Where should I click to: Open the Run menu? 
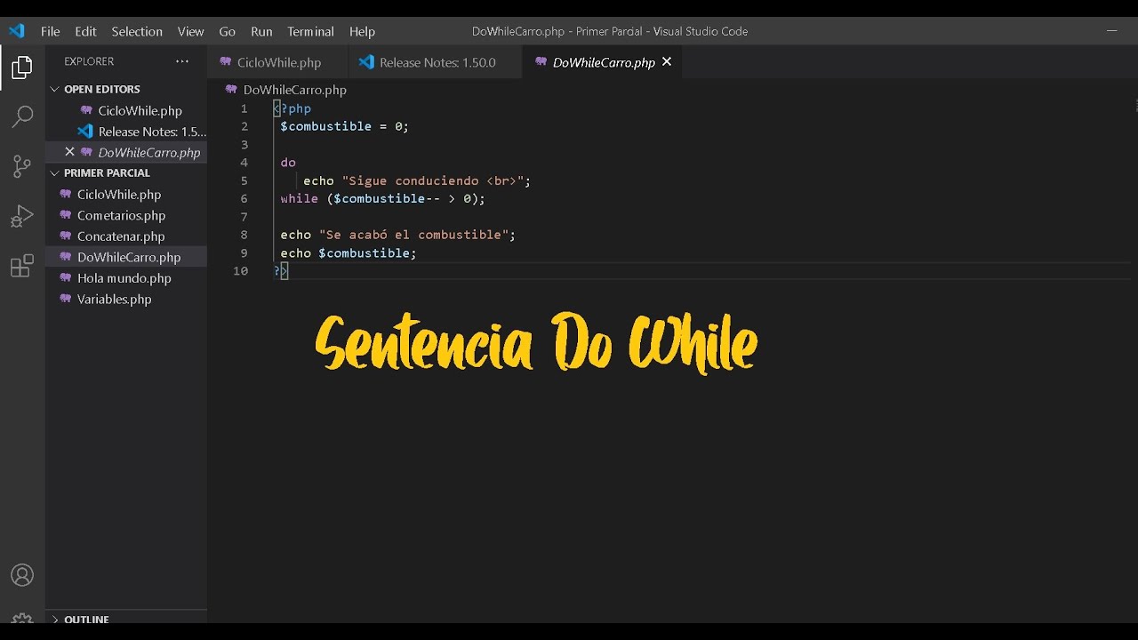pos(261,31)
